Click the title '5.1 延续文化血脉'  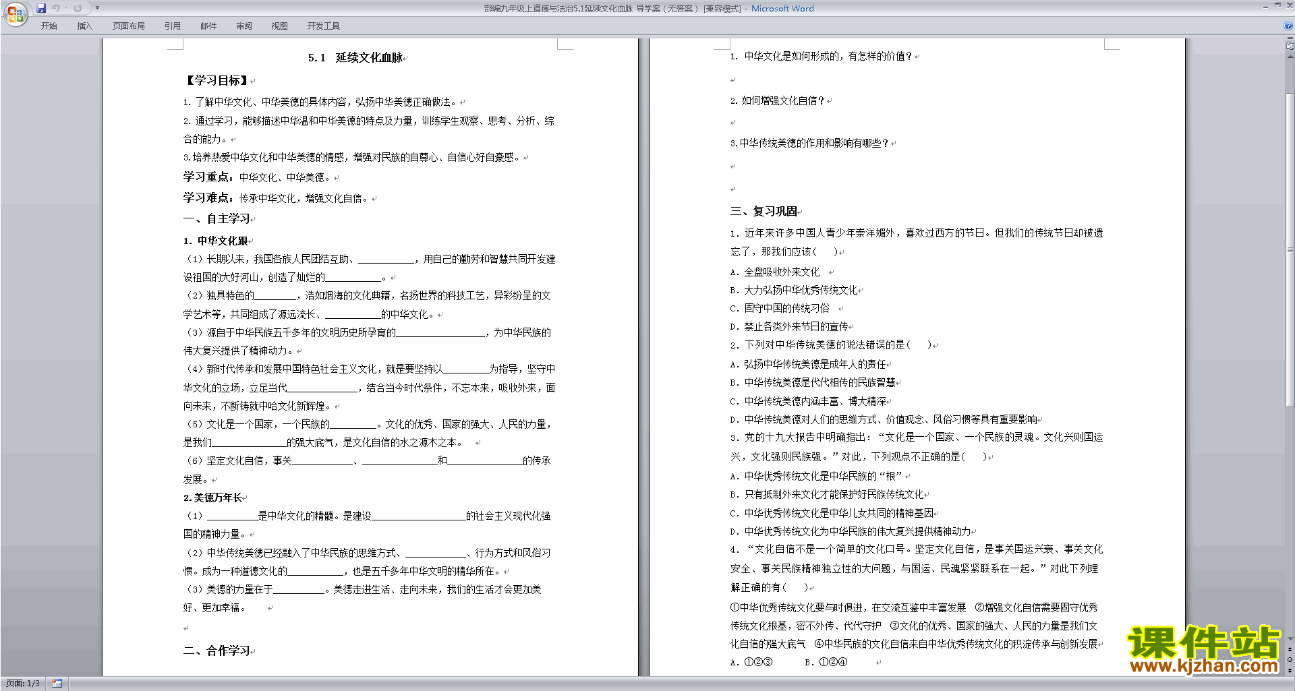(355, 58)
